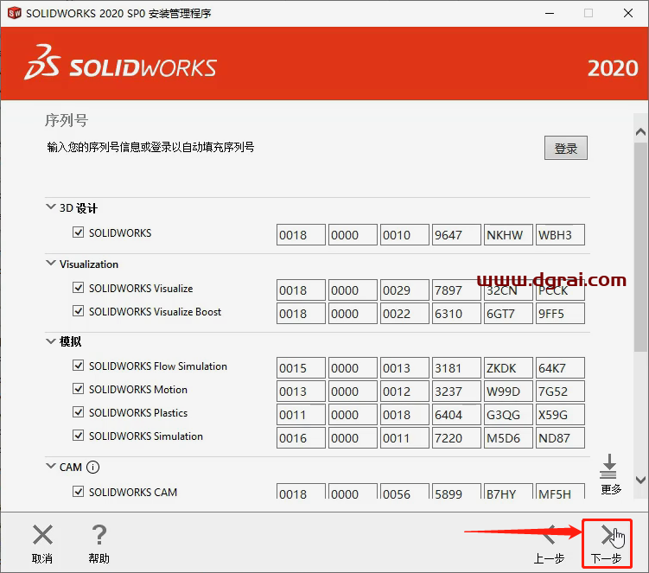Click the 登录 login button
Image resolution: width=649 pixels, height=573 pixels.
coord(566,148)
